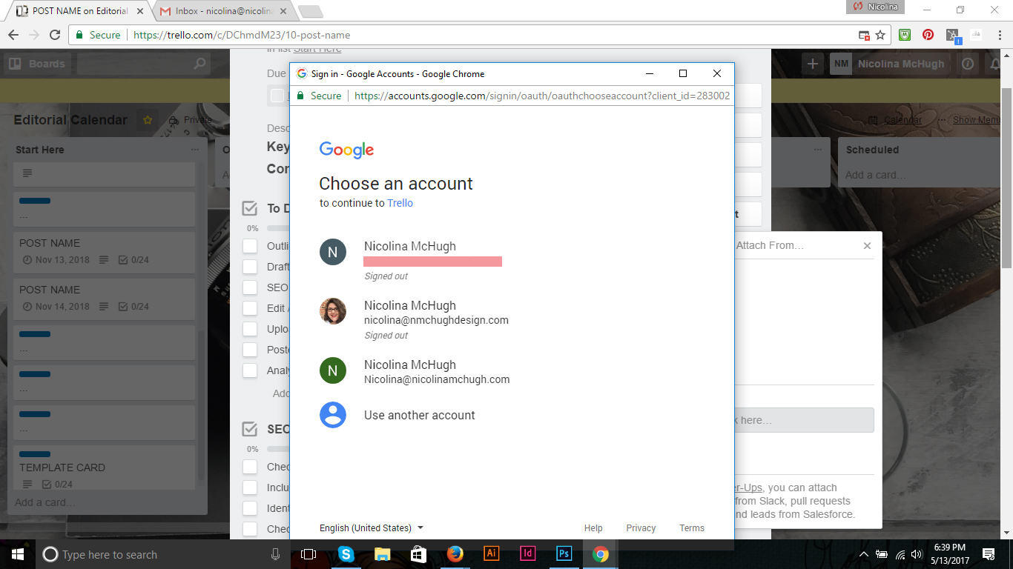Open the Terms link

coord(692,528)
